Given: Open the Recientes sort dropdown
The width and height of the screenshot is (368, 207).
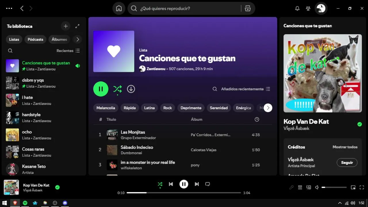Looking at the screenshot, I should [68, 51].
